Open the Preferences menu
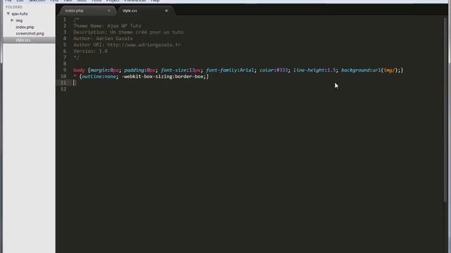 (x=135, y=1)
